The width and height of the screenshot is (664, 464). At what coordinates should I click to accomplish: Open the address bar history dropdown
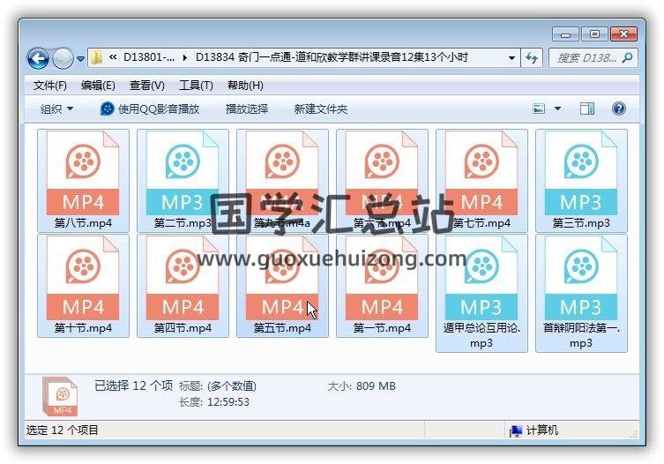point(511,57)
